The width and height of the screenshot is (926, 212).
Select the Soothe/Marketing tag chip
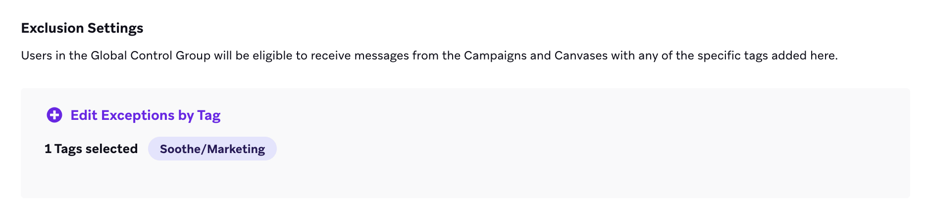click(x=212, y=149)
